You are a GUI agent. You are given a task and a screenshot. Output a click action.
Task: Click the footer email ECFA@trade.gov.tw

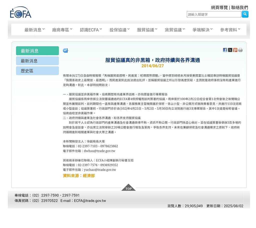90,201
